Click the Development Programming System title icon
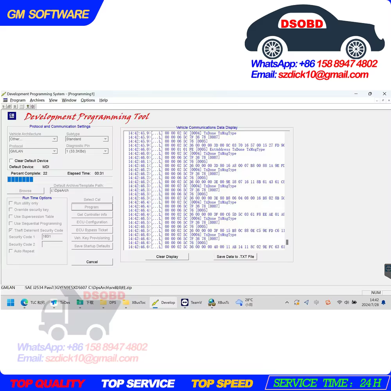Viewport: 391px width, 391px height. (4, 94)
